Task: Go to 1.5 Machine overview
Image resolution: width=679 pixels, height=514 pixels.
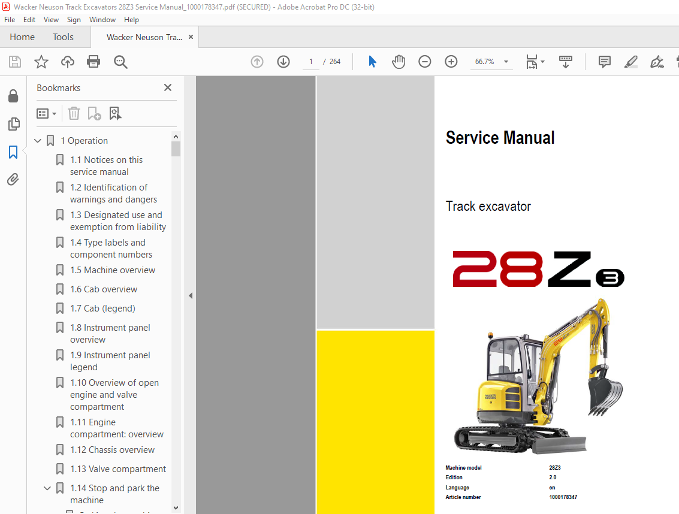Action: point(113,270)
